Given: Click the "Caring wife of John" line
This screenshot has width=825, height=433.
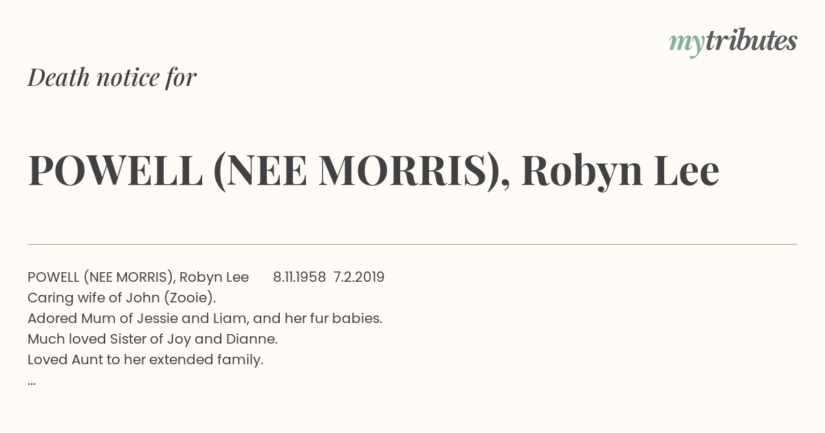Looking at the screenshot, I should click(122, 298).
